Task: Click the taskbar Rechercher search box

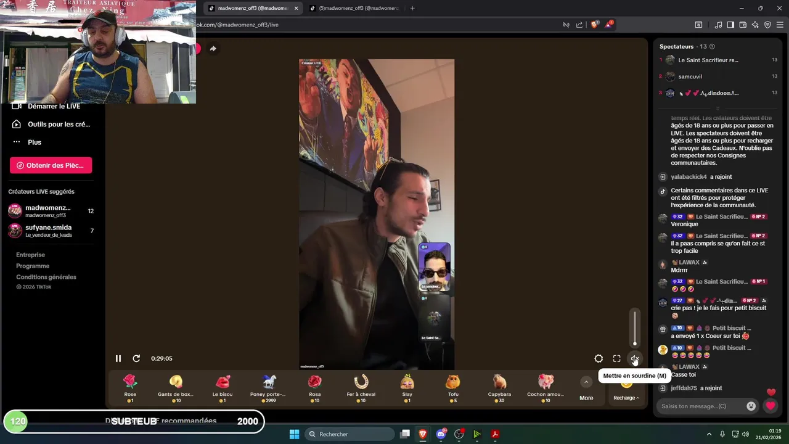Action: tap(350, 434)
